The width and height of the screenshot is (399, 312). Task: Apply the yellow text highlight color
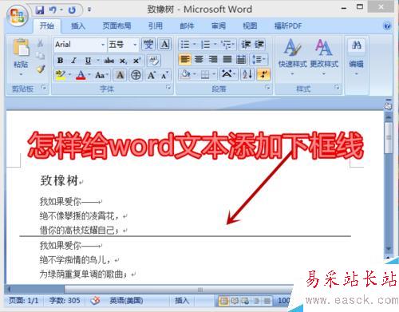coord(61,75)
